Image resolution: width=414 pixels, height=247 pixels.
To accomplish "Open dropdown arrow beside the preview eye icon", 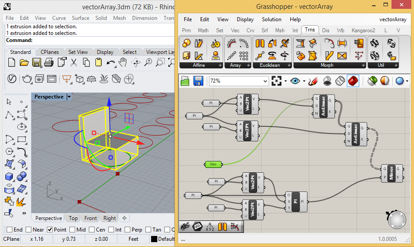I will click(304, 81).
